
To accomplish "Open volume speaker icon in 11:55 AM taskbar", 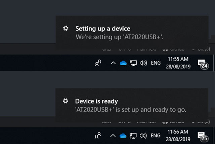I will (x=143, y=63).
